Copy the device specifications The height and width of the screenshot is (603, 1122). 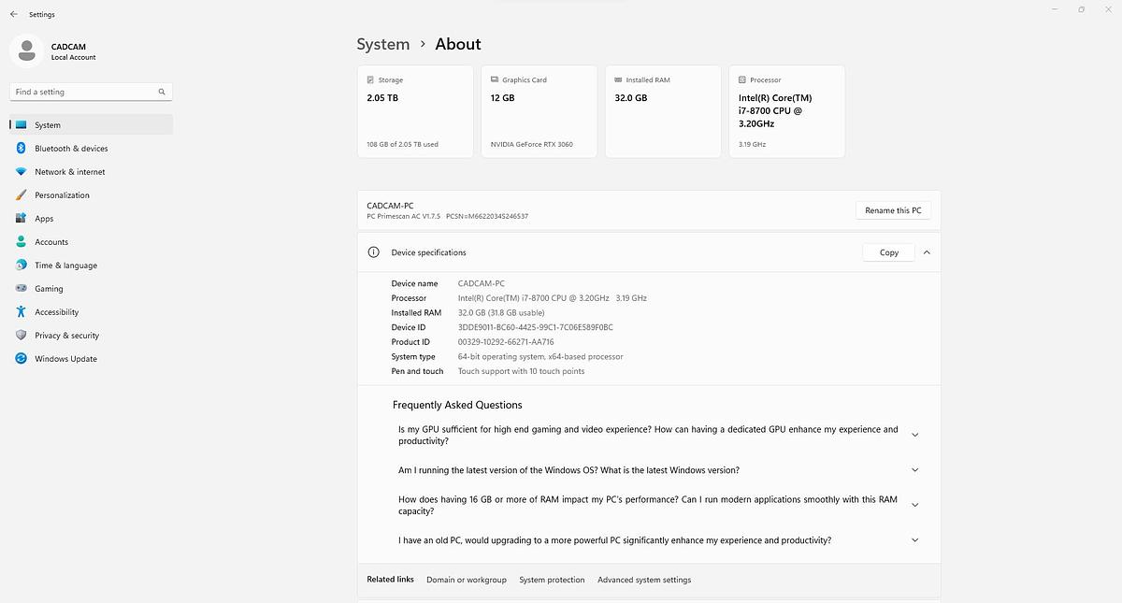[888, 252]
